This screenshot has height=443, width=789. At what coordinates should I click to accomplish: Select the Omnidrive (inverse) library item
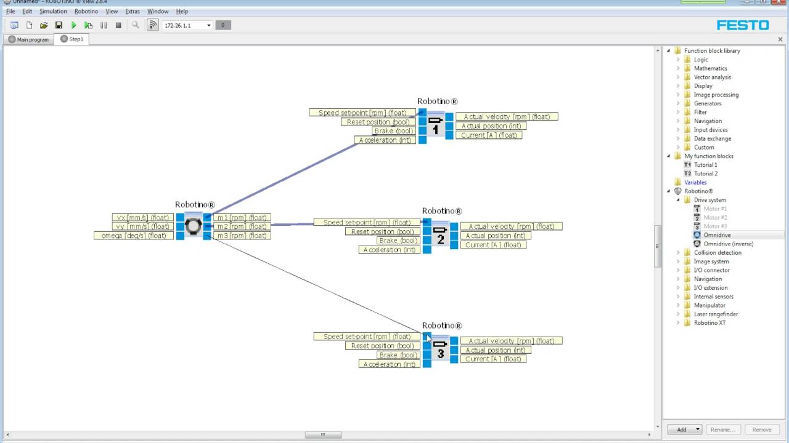pyautogui.click(x=728, y=244)
